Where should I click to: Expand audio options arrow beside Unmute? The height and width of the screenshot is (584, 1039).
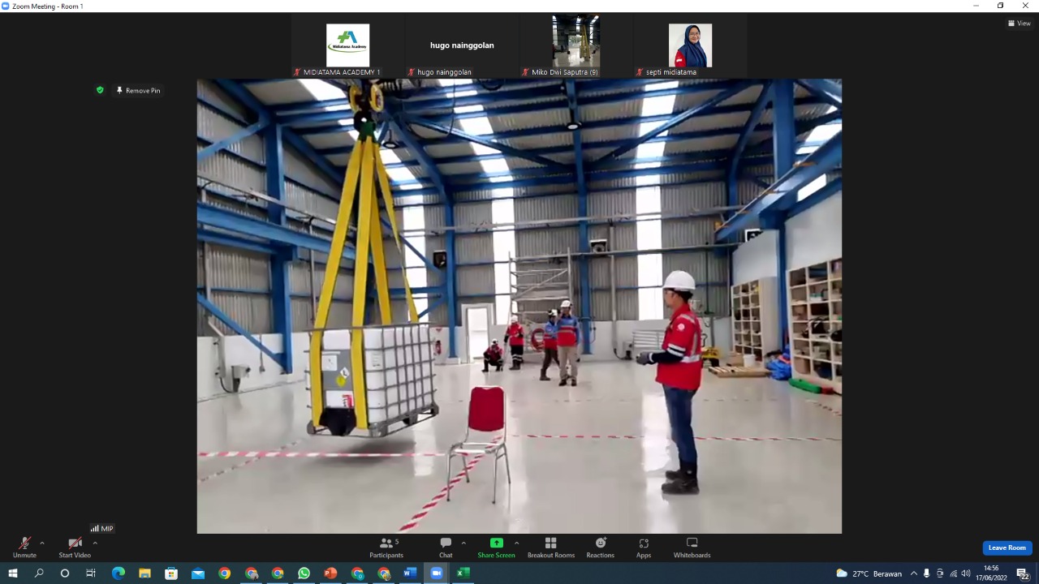[x=42, y=543]
